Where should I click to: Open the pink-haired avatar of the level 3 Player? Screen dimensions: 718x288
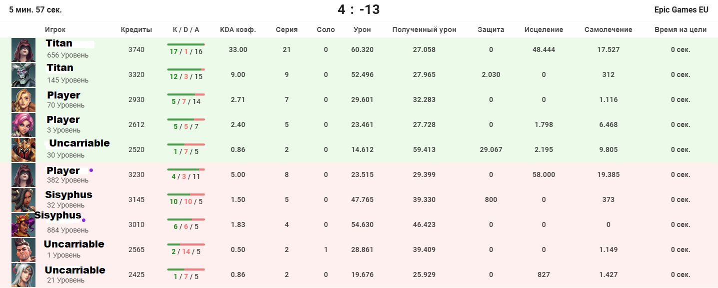point(23,125)
